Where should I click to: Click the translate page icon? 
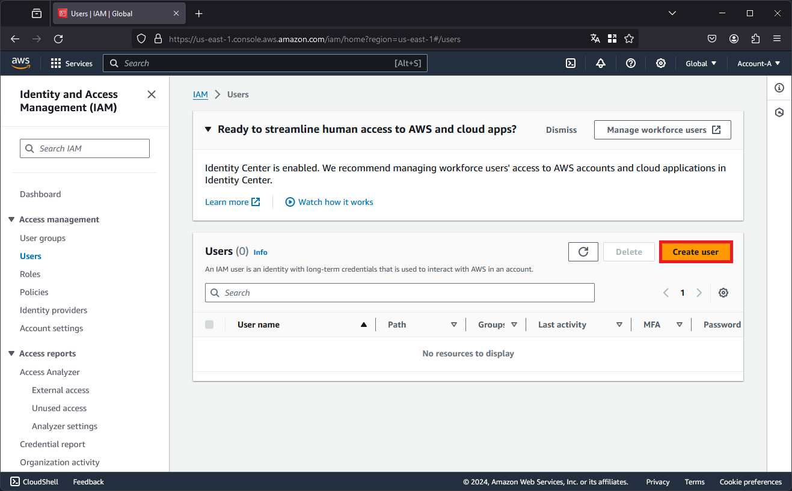595,38
